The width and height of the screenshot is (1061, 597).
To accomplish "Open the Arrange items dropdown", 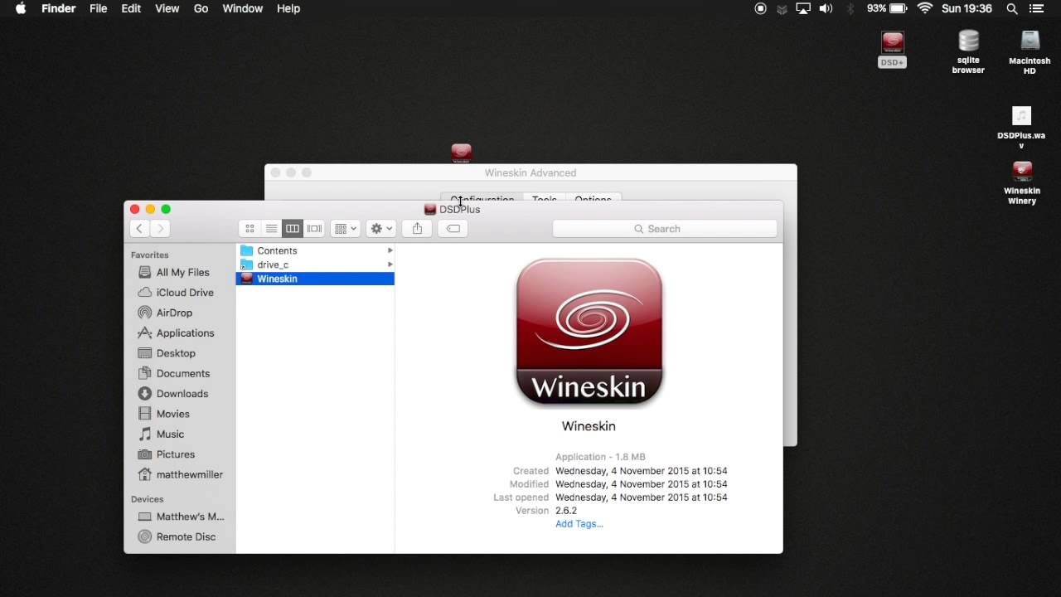I will click(x=344, y=229).
